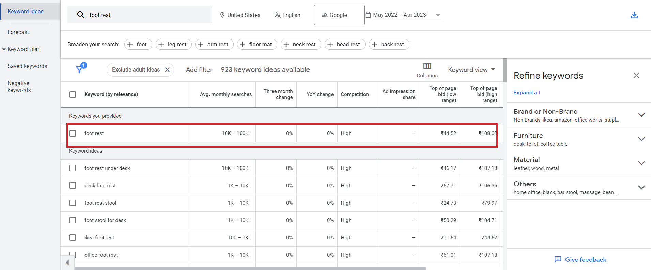The height and width of the screenshot is (270, 651).
Task: Add 'neck rest' suggestion chip
Action: tap(301, 44)
